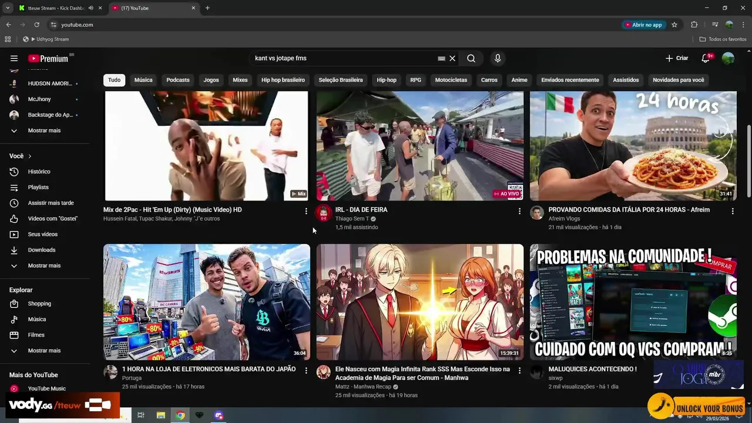Open Chrome tab search dropdown arrow

point(8,8)
